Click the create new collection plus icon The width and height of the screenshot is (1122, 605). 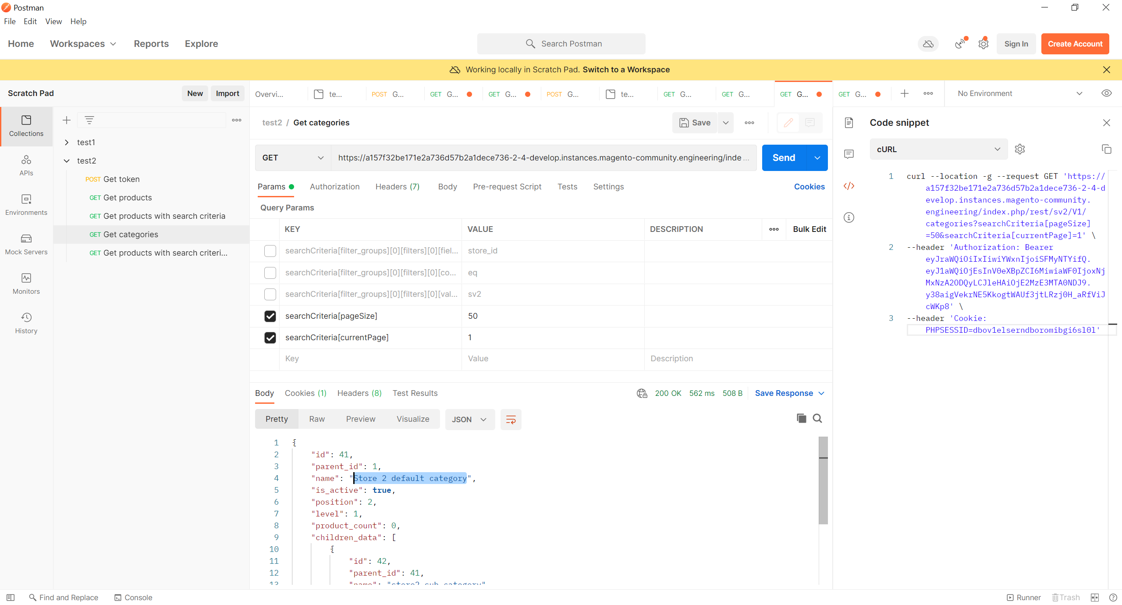[67, 120]
